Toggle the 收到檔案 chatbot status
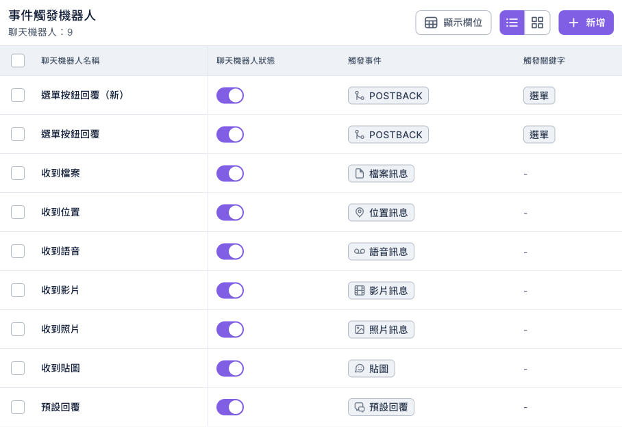The width and height of the screenshot is (622, 427). pos(230,174)
